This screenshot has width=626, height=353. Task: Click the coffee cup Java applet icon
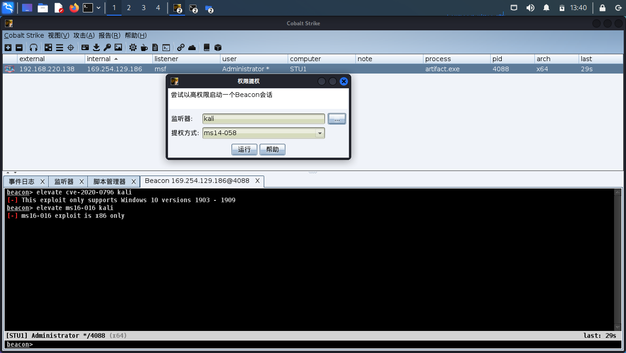(144, 47)
